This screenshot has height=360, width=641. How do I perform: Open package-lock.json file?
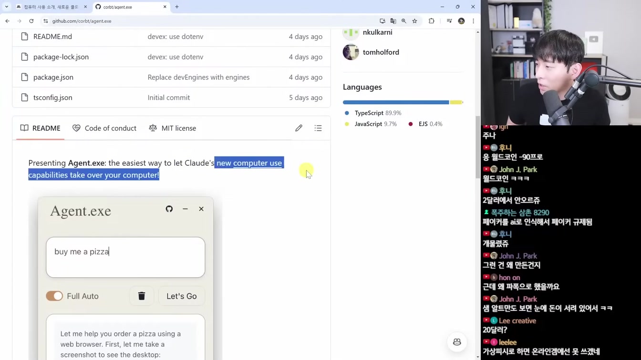coord(61,57)
